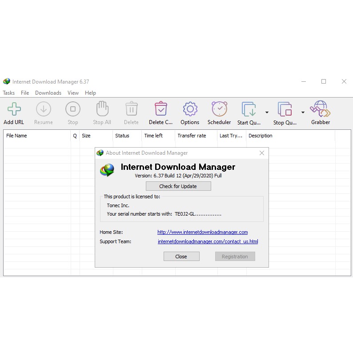Launch the Grabber tool
353x353 pixels.
click(x=320, y=109)
